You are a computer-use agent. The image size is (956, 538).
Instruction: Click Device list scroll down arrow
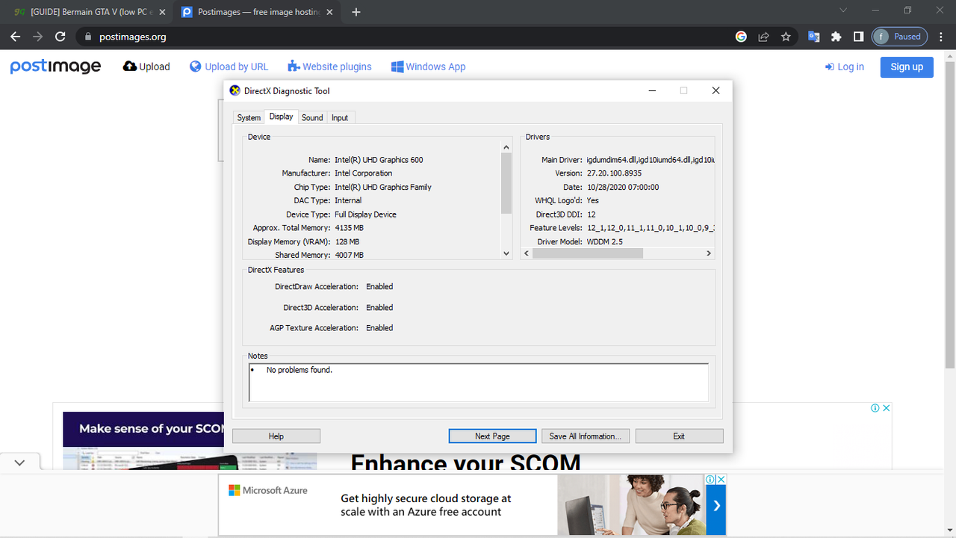point(506,253)
